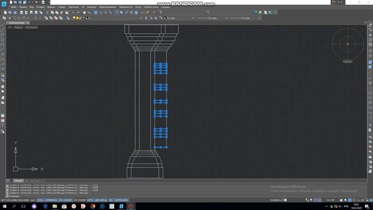Click the Zoom magnifier toolbar icon
Screen dimensions: 373x210
[x=122, y=12]
